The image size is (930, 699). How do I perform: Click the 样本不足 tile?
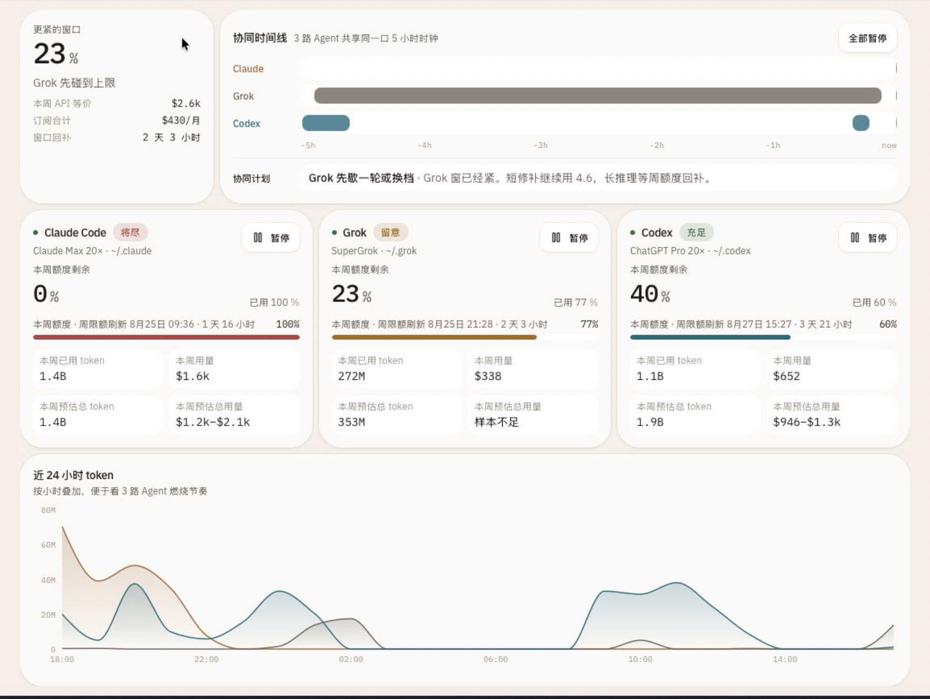533,415
